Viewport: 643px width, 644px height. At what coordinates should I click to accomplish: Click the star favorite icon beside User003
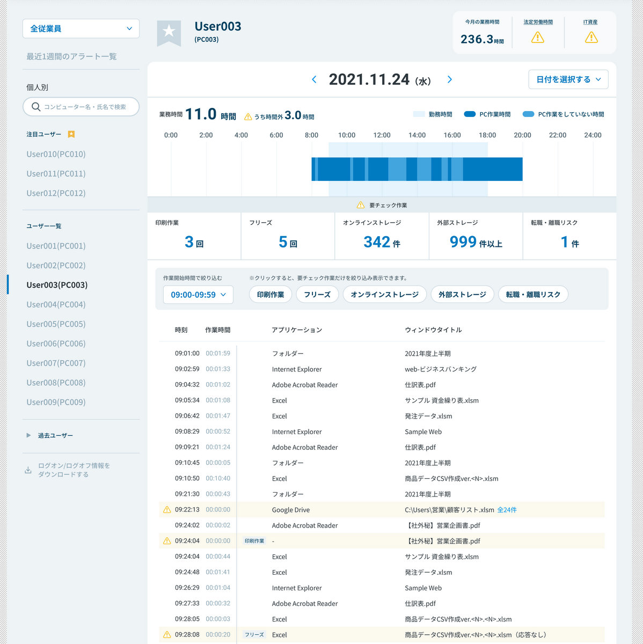[x=169, y=31]
